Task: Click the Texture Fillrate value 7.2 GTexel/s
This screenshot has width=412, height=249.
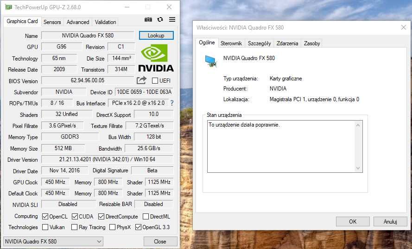Action: pos(150,126)
